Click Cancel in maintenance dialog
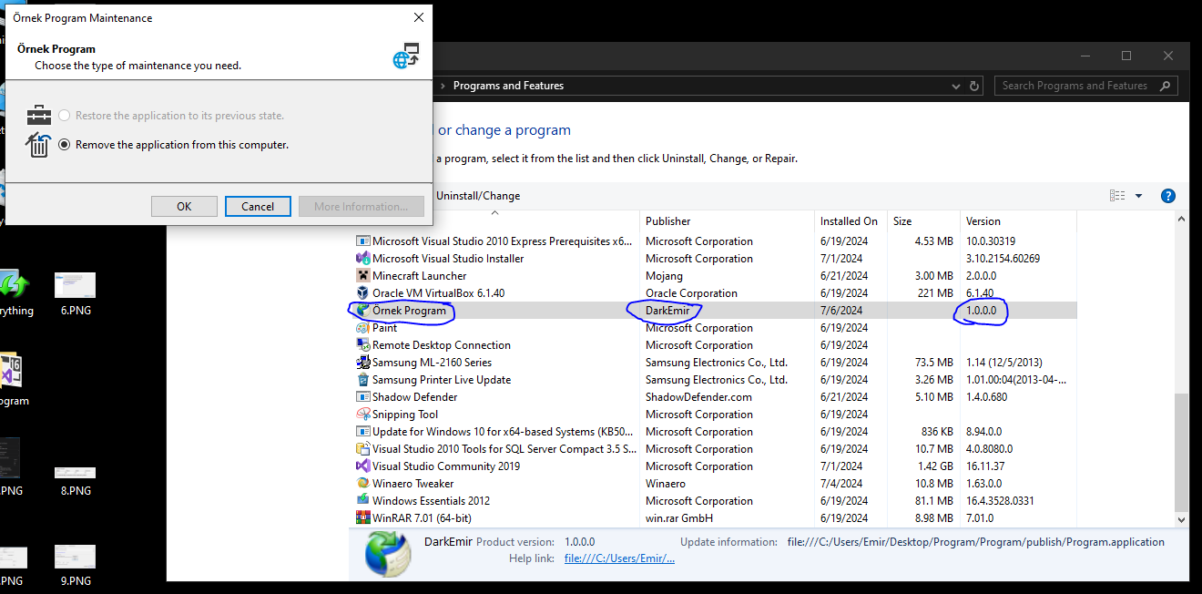Screen dimensions: 1202x594 (x=258, y=207)
